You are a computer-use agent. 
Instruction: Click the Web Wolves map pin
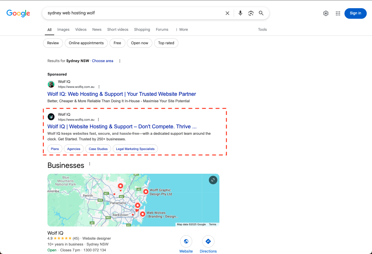[142, 214]
